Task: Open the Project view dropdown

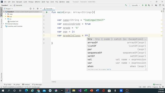Action: pos(8,9)
